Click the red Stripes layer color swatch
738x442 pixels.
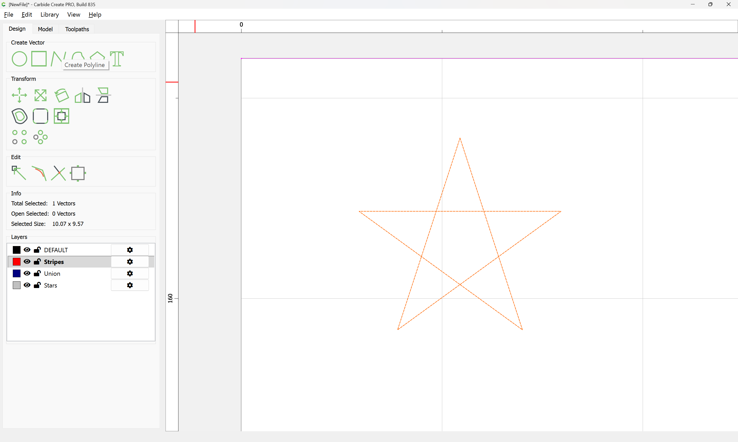17,261
